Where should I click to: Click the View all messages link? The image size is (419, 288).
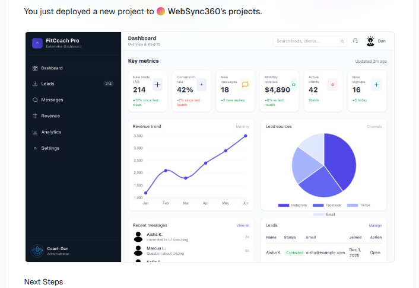(x=243, y=226)
